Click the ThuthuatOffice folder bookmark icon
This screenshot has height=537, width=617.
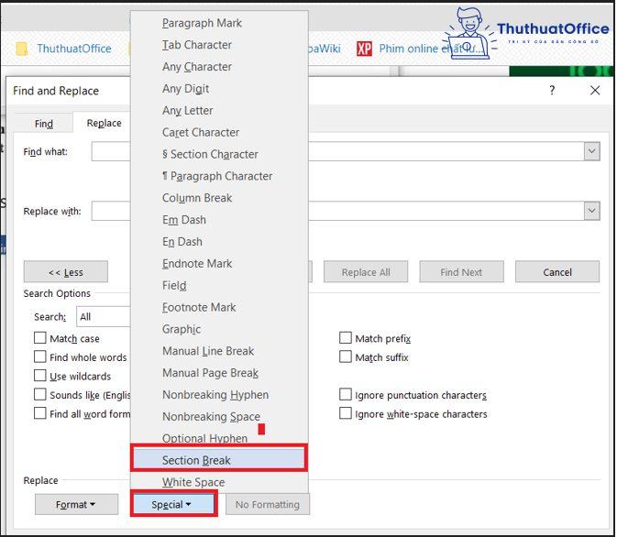(x=22, y=49)
